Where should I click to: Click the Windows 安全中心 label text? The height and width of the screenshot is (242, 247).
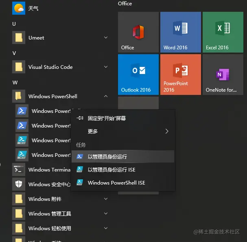tap(50, 184)
